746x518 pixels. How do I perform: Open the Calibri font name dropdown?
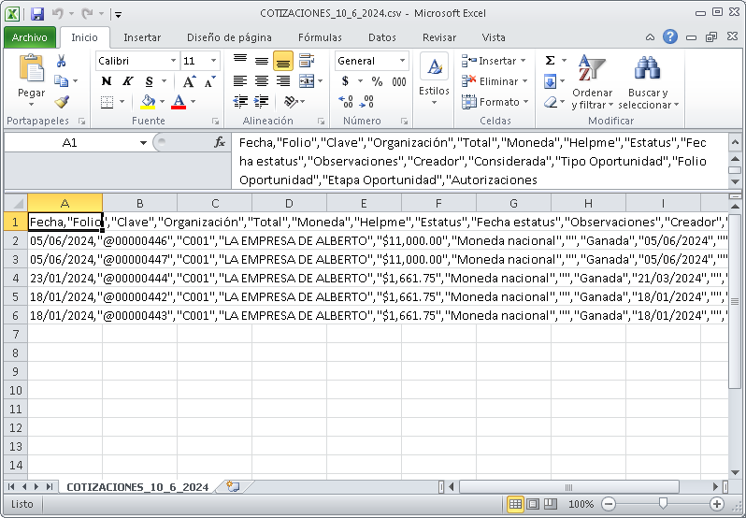tap(173, 61)
